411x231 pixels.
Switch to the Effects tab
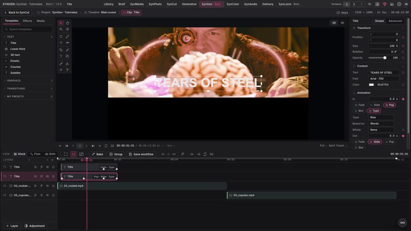click(27, 21)
